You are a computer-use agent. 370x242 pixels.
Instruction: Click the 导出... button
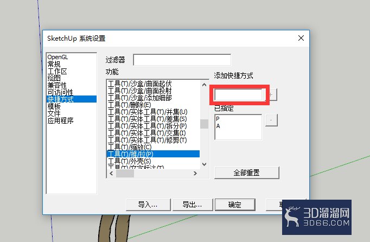[192, 205]
